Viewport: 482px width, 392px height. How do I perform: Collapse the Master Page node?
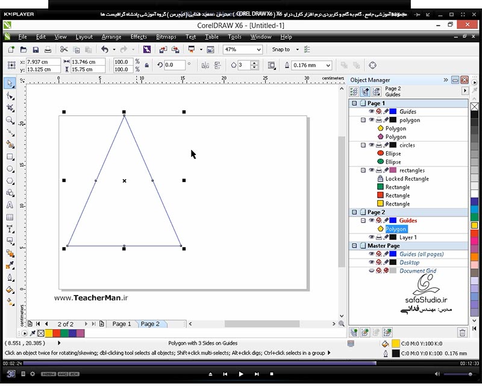(354, 245)
